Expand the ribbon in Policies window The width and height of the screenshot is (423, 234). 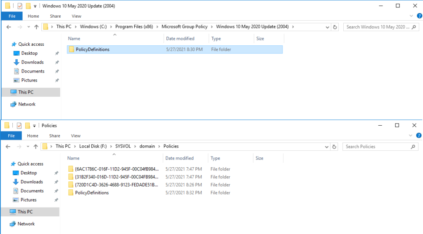(411, 136)
